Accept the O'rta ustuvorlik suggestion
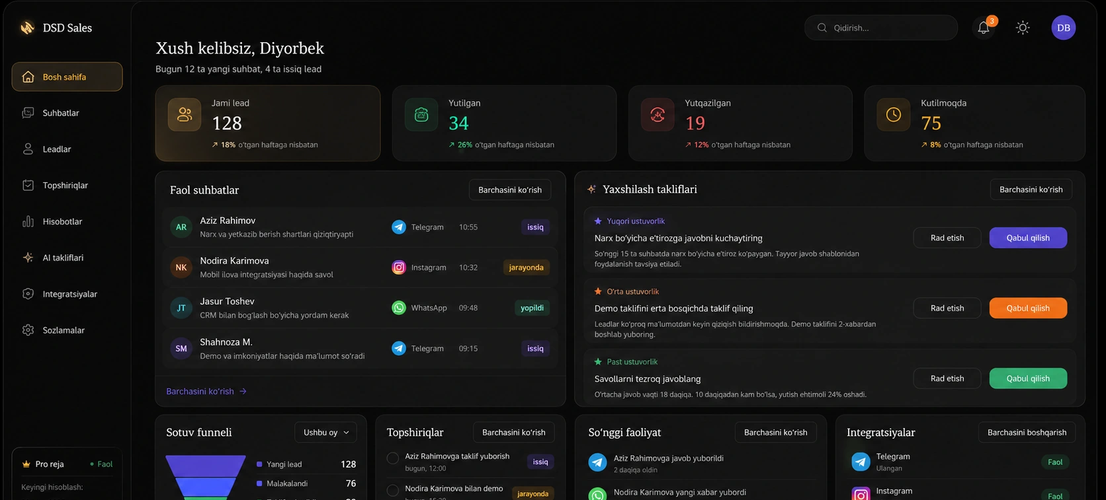 point(1028,308)
